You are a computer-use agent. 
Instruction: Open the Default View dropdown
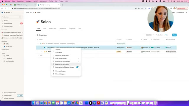[x=43, y=35]
